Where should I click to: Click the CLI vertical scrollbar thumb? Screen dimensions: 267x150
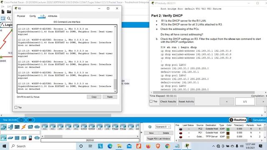115,84
